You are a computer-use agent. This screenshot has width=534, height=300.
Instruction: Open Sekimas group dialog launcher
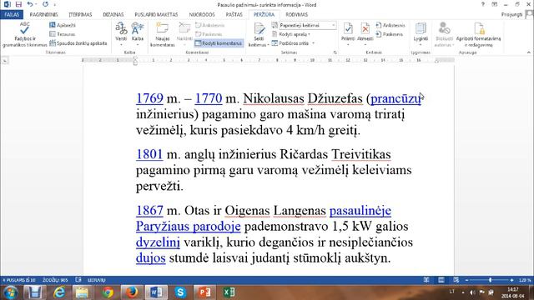pos(335,52)
